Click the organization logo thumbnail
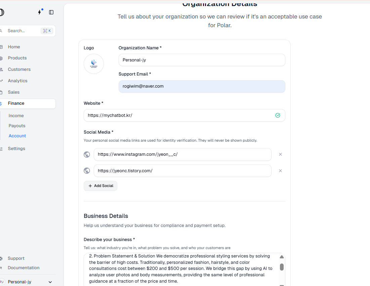Viewport: 370px width, 286px height. (94, 64)
